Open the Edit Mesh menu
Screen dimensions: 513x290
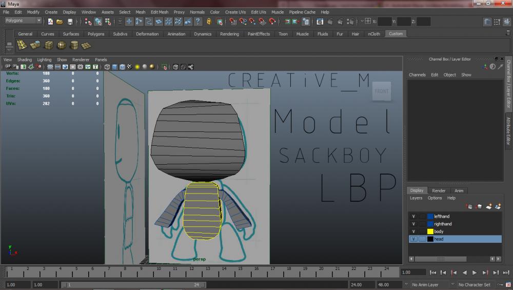click(x=160, y=12)
